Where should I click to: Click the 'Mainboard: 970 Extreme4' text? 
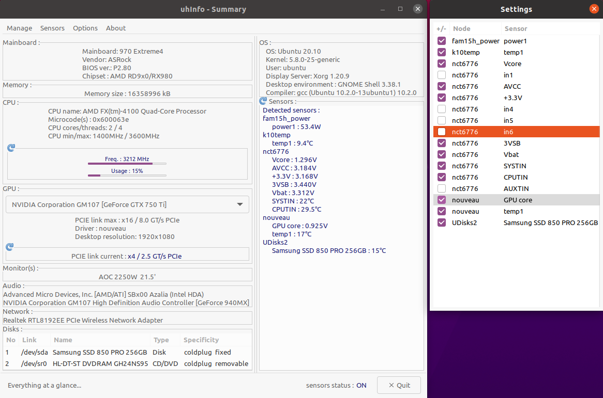tap(123, 51)
